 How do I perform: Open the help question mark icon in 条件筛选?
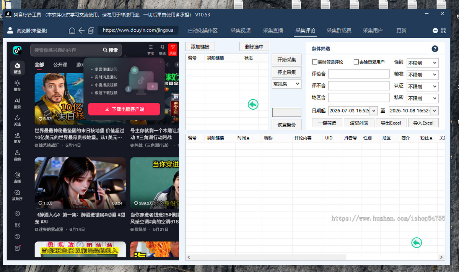pos(435,49)
